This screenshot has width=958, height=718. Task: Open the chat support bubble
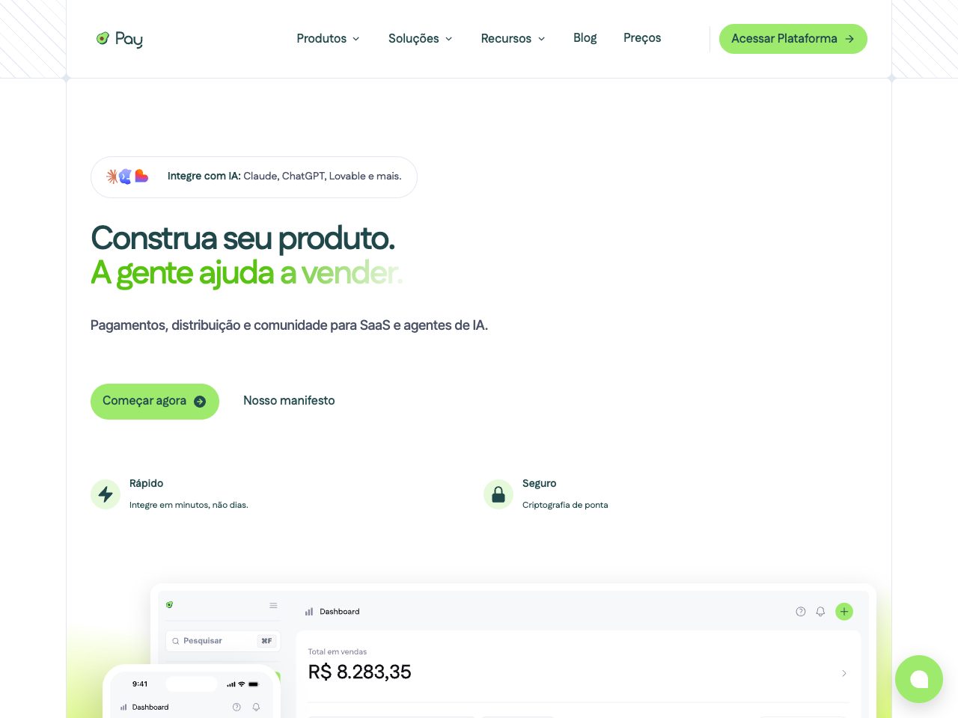pyautogui.click(x=919, y=679)
